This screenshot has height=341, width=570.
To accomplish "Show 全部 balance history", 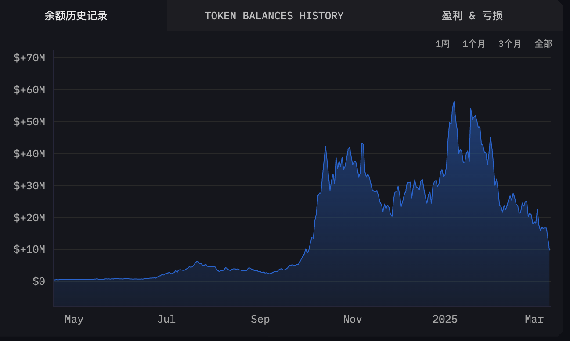I will tap(543, 44).
